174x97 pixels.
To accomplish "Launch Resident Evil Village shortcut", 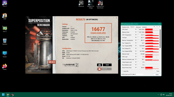I will pyautogui.click(x=91, y=4).
